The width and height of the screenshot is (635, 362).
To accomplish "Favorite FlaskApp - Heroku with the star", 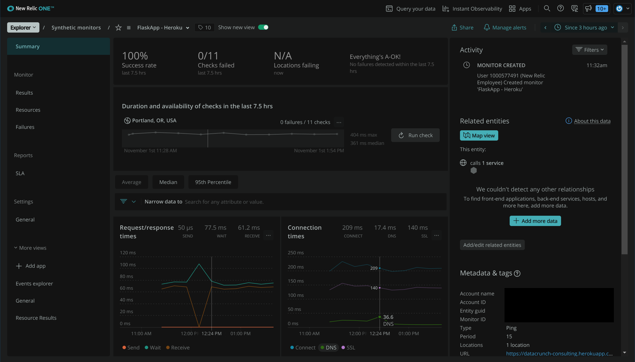I will [118, 27].
